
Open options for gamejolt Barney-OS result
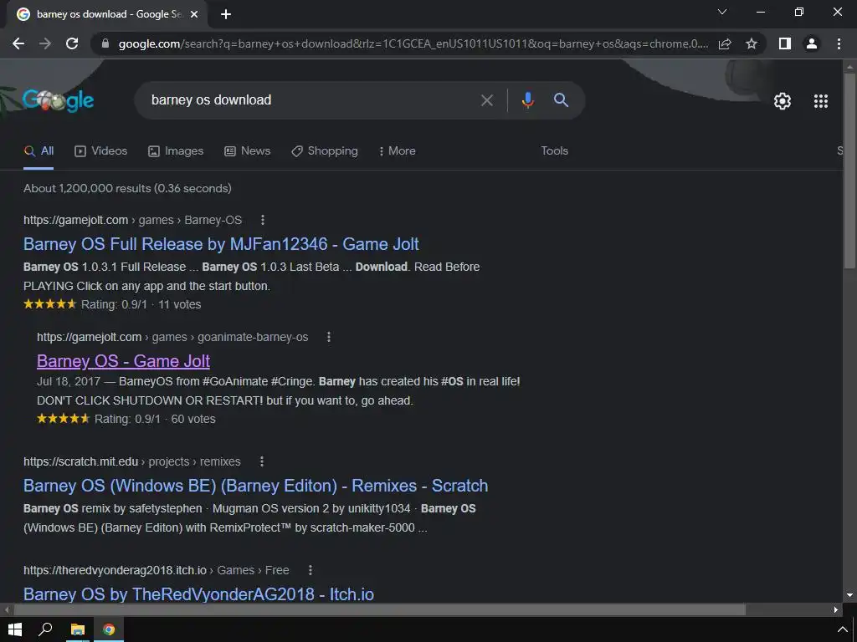(x=262, y=220)
